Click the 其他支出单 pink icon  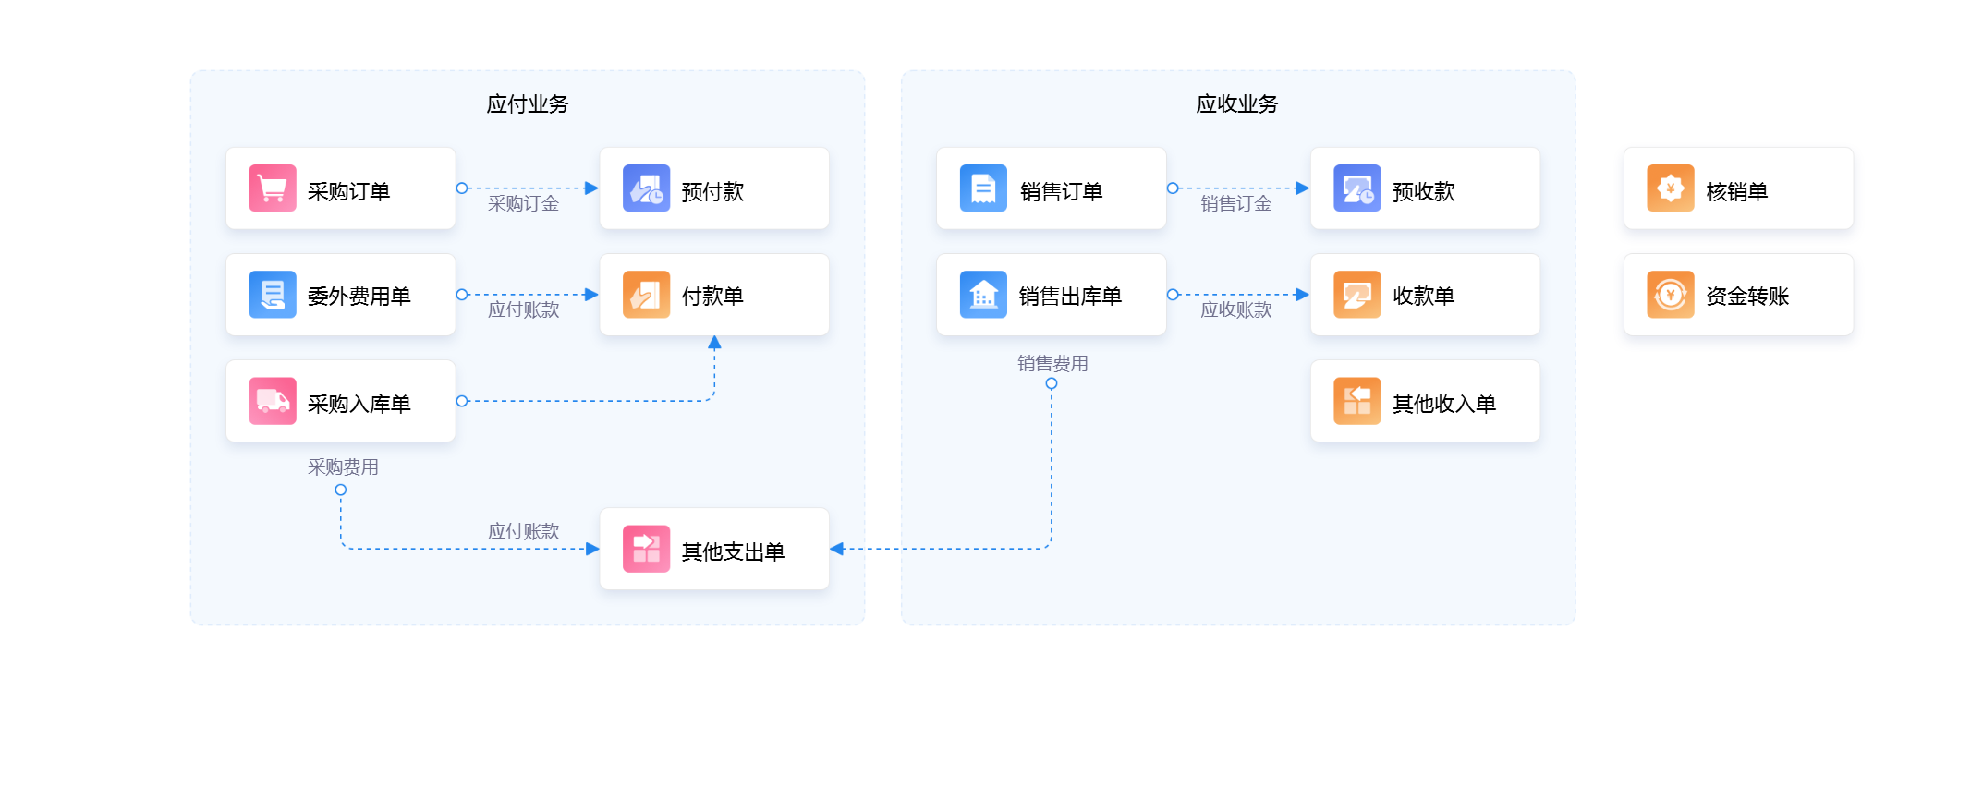(x=646, y=549)
